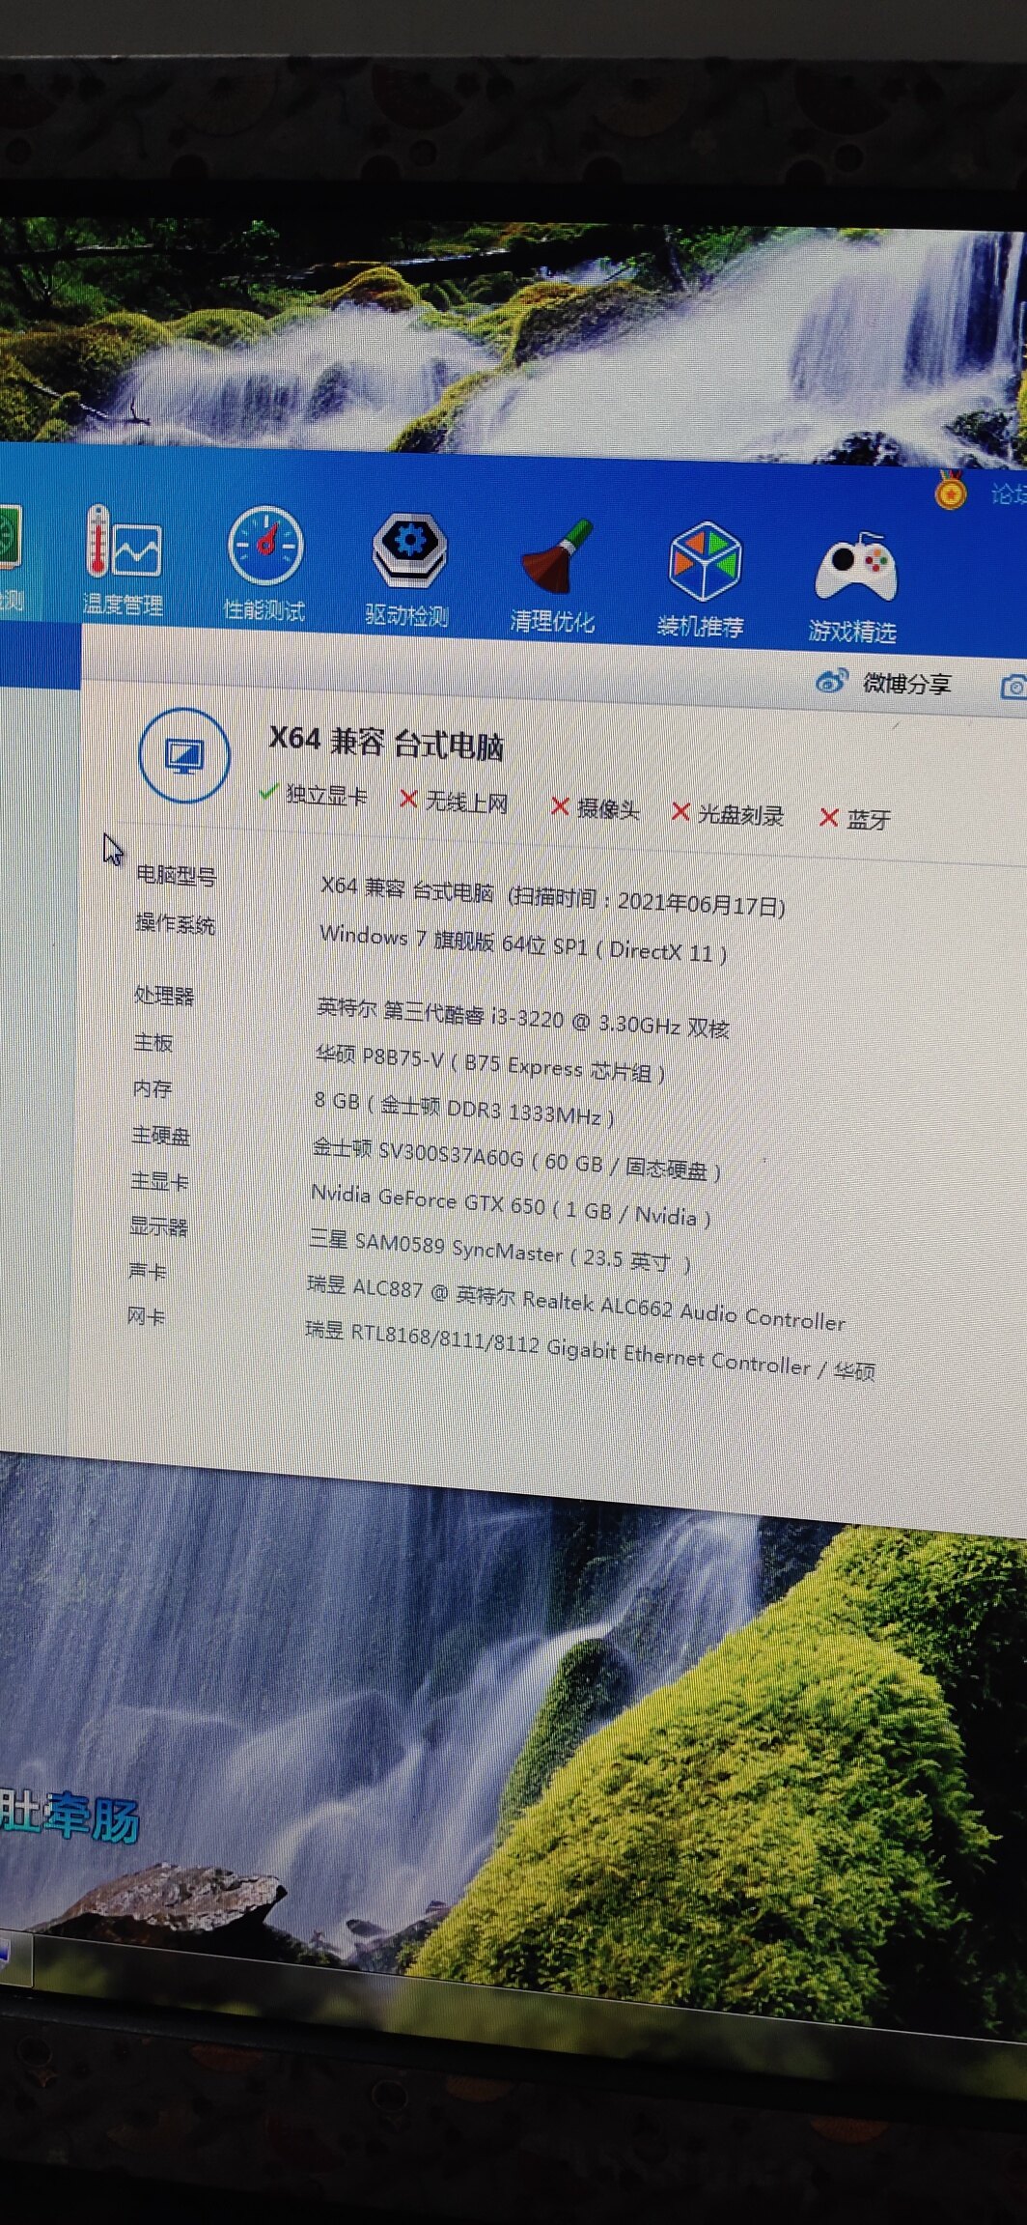The height and width of the screenshot is (2225, 1027).
Task: Share via 微博分享 link
Action: [x=884, y=683]
